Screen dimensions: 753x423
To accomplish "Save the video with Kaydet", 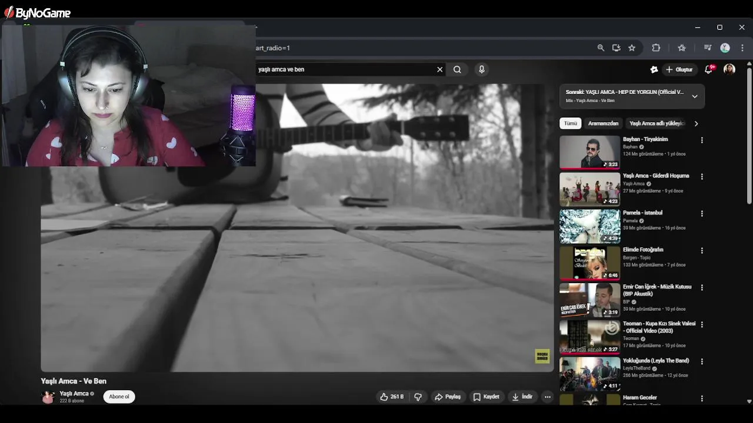I will (486, 397).
